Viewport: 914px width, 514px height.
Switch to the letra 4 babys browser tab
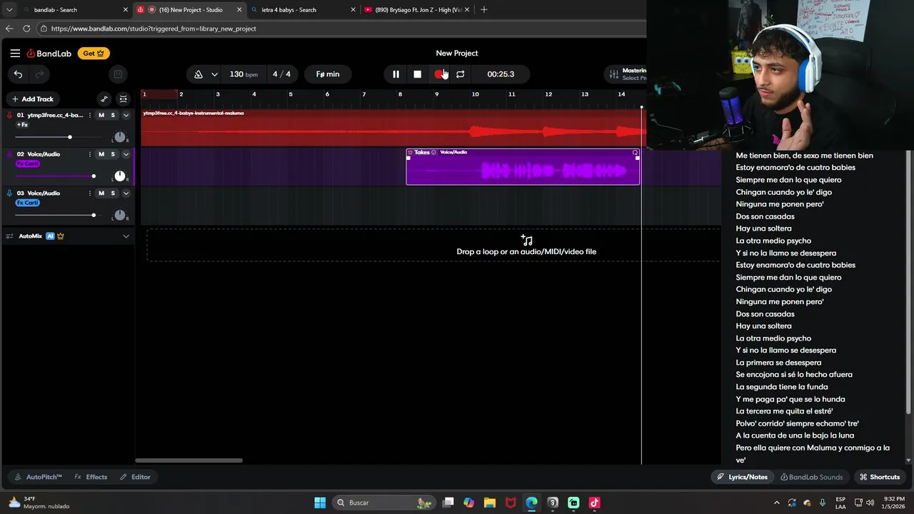point(303,10)
